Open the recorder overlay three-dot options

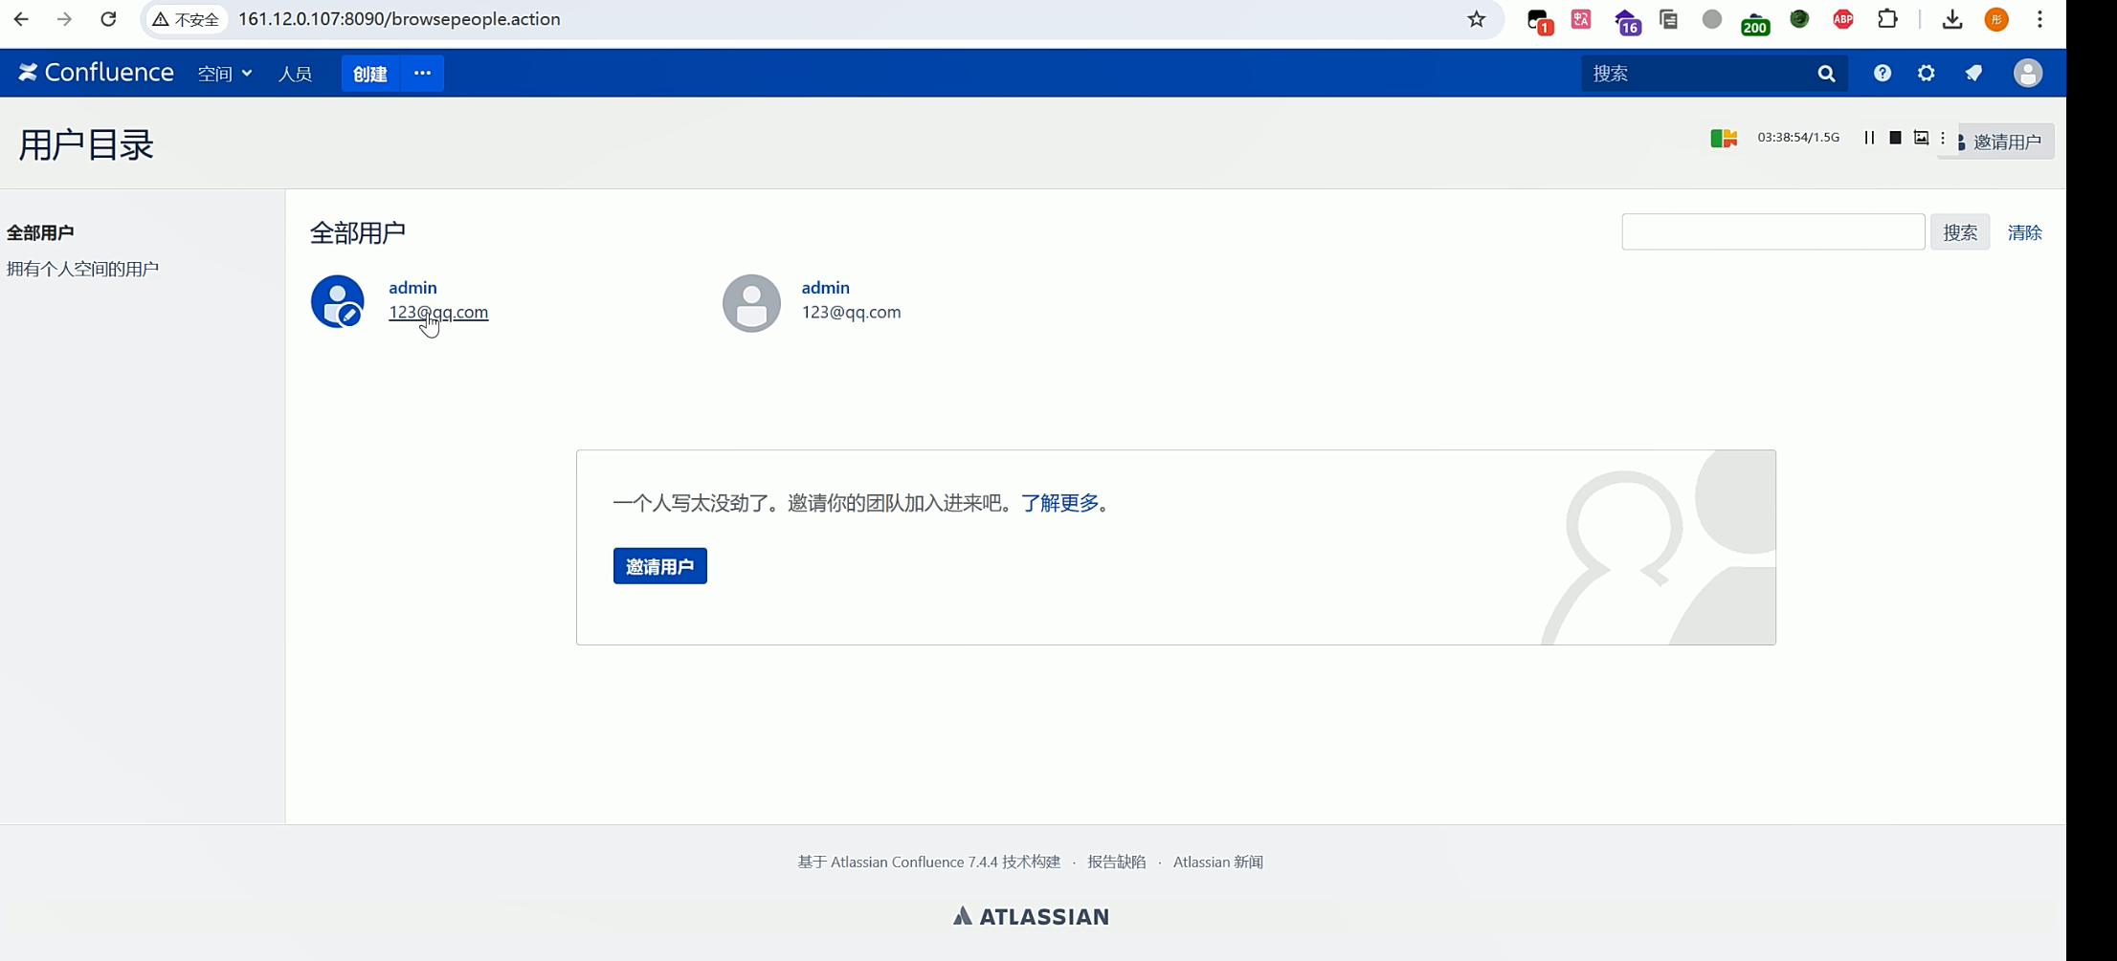point(1943,138)
